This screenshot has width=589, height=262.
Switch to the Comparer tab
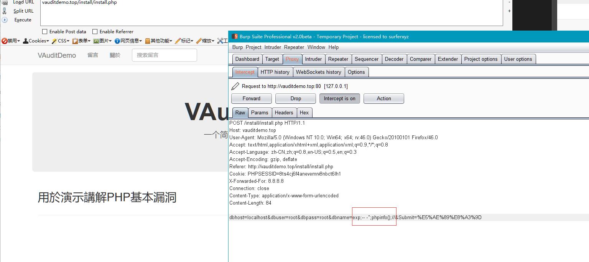click(421, 59)
